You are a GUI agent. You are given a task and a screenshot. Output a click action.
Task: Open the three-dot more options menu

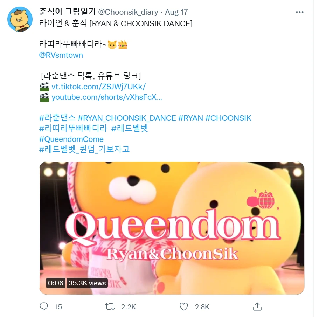[300, 12]
